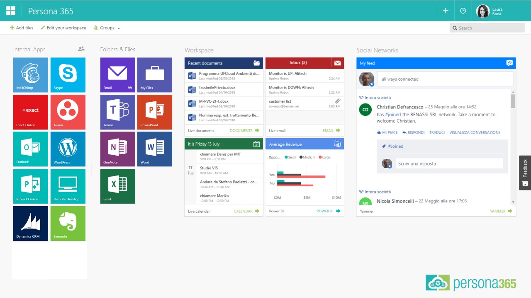Launch the Outlook tile
Image resolution: width=531 pixels, height=298 pixels.
coord(31,149)
